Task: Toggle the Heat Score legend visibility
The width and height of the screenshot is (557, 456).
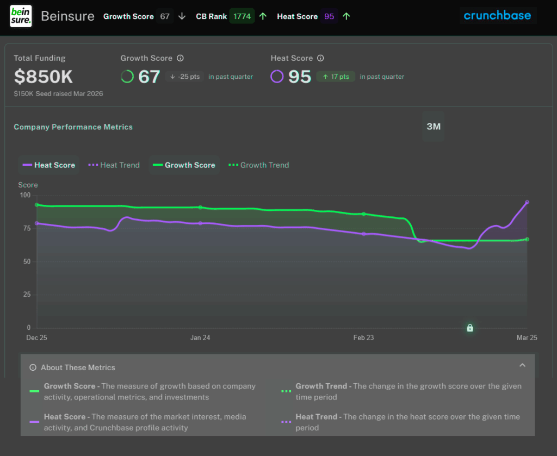Action: [x=48, y=165]
